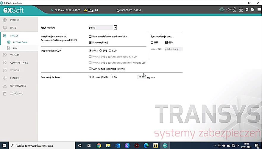This screenshot has height=149, width=262.
Task: Open File Explorer from the taskbar
Action: click(x=108, y=145)
